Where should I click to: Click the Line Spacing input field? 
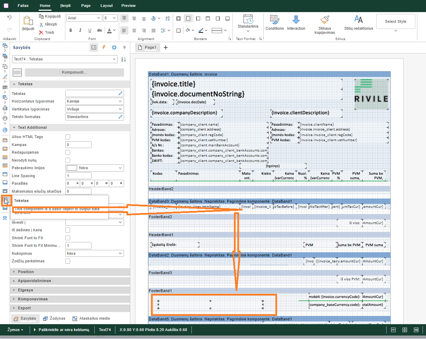coord(78,176)
